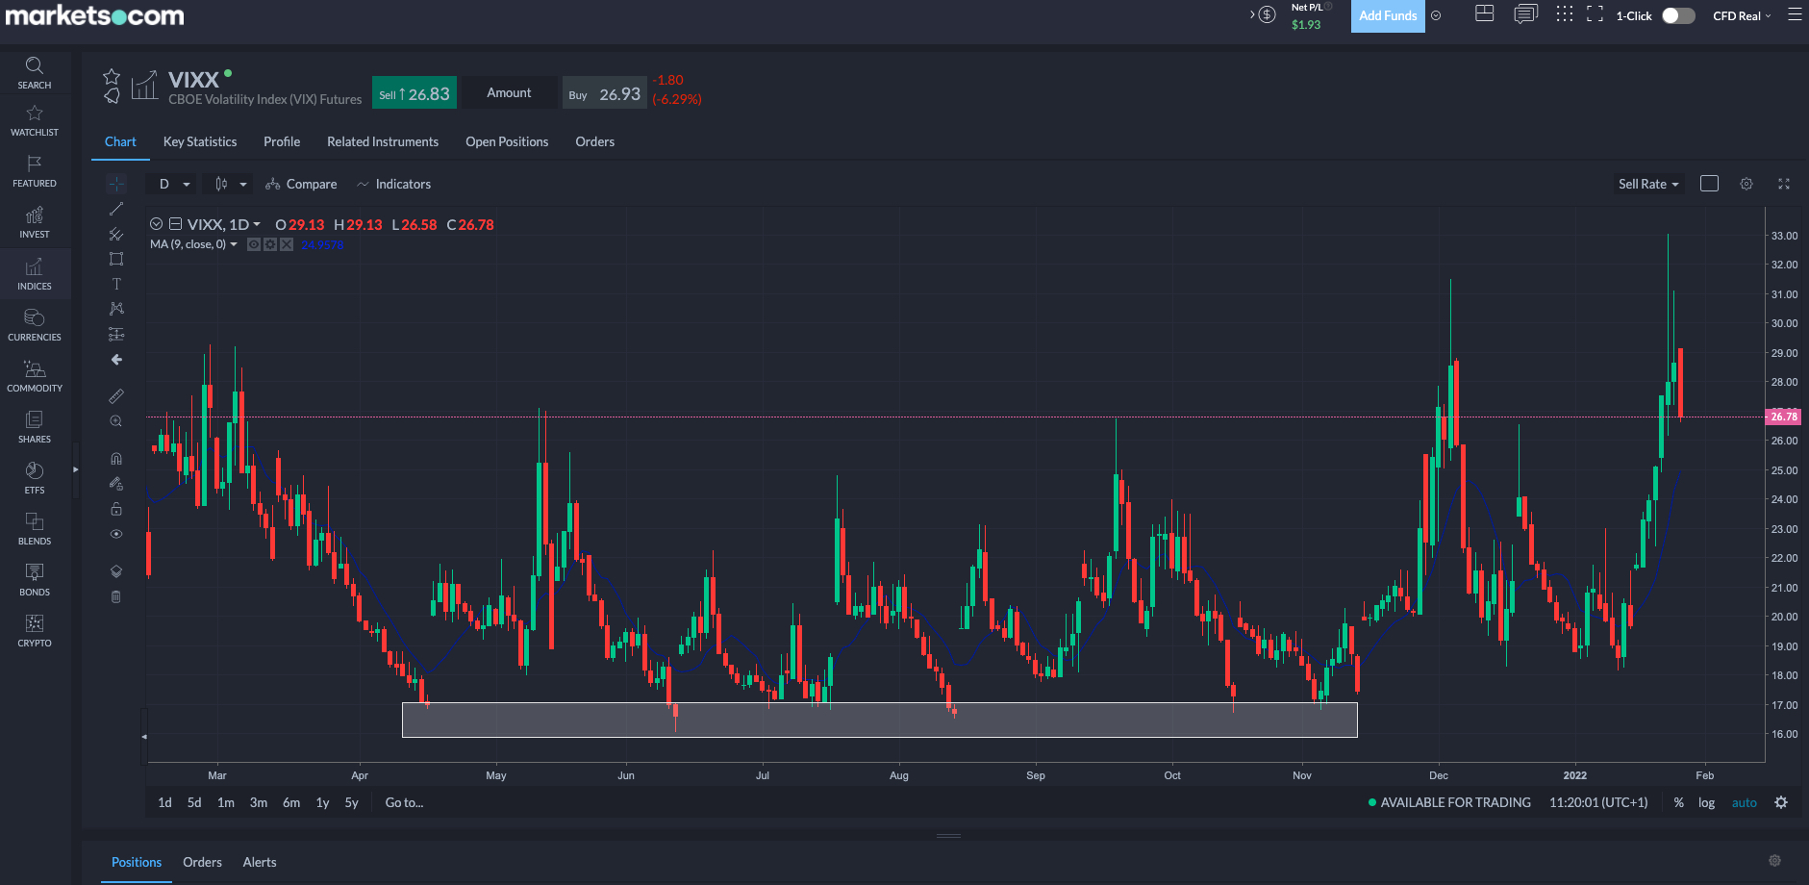The height and width of the screenshot is (885, 1809).
Task: Click the Go to... date button
Action: tap(404, 802)
